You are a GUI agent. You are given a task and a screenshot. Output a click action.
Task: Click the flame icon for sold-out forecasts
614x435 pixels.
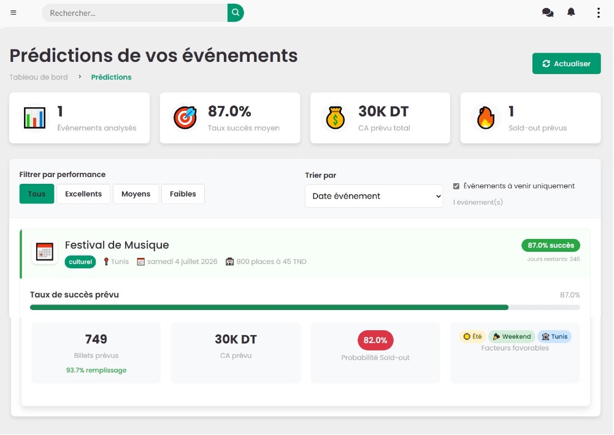click(x=486, y=118)
